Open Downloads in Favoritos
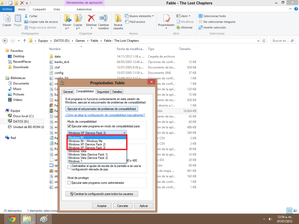The width and height of the screenshot is (299, 224). pos(21,67)
